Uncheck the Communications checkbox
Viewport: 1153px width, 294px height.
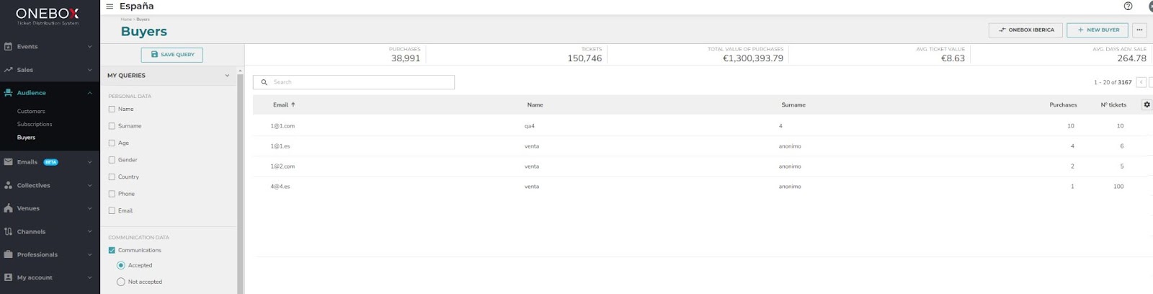click(x=112, y=250)
